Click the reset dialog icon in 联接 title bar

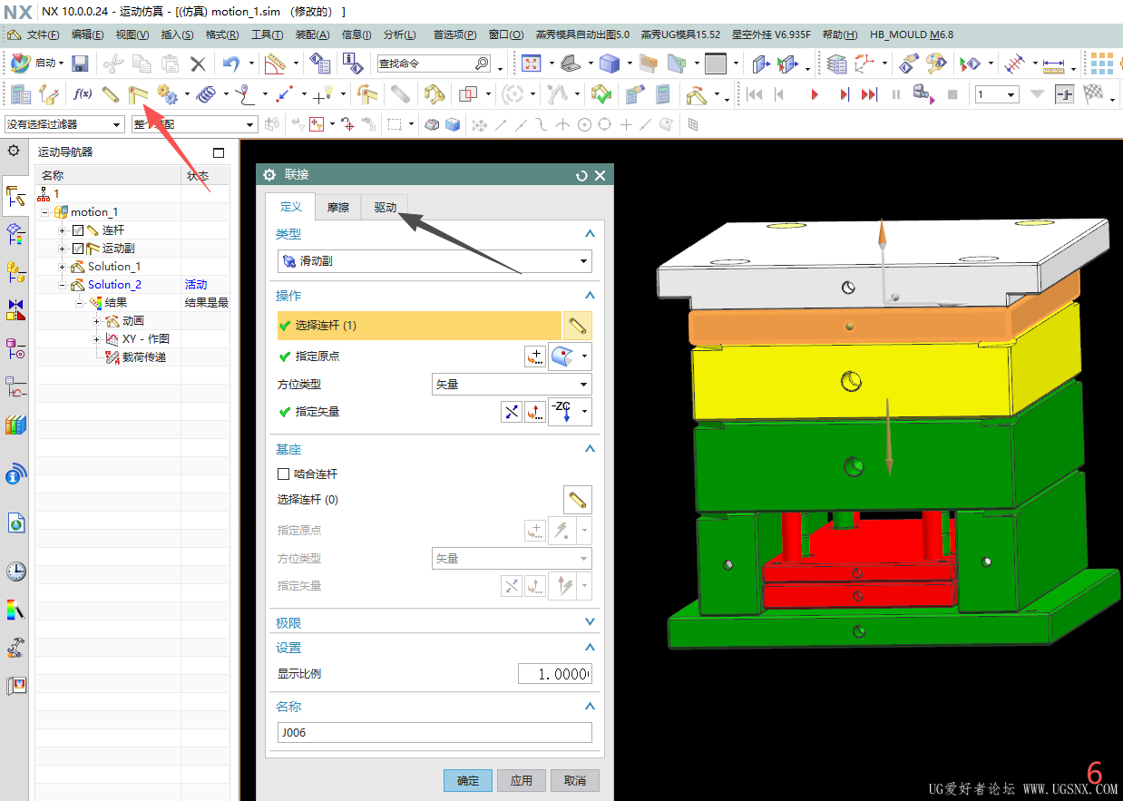tap(581, 176)
